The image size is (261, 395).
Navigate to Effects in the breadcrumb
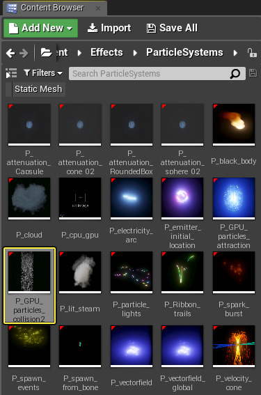point(106,52)
